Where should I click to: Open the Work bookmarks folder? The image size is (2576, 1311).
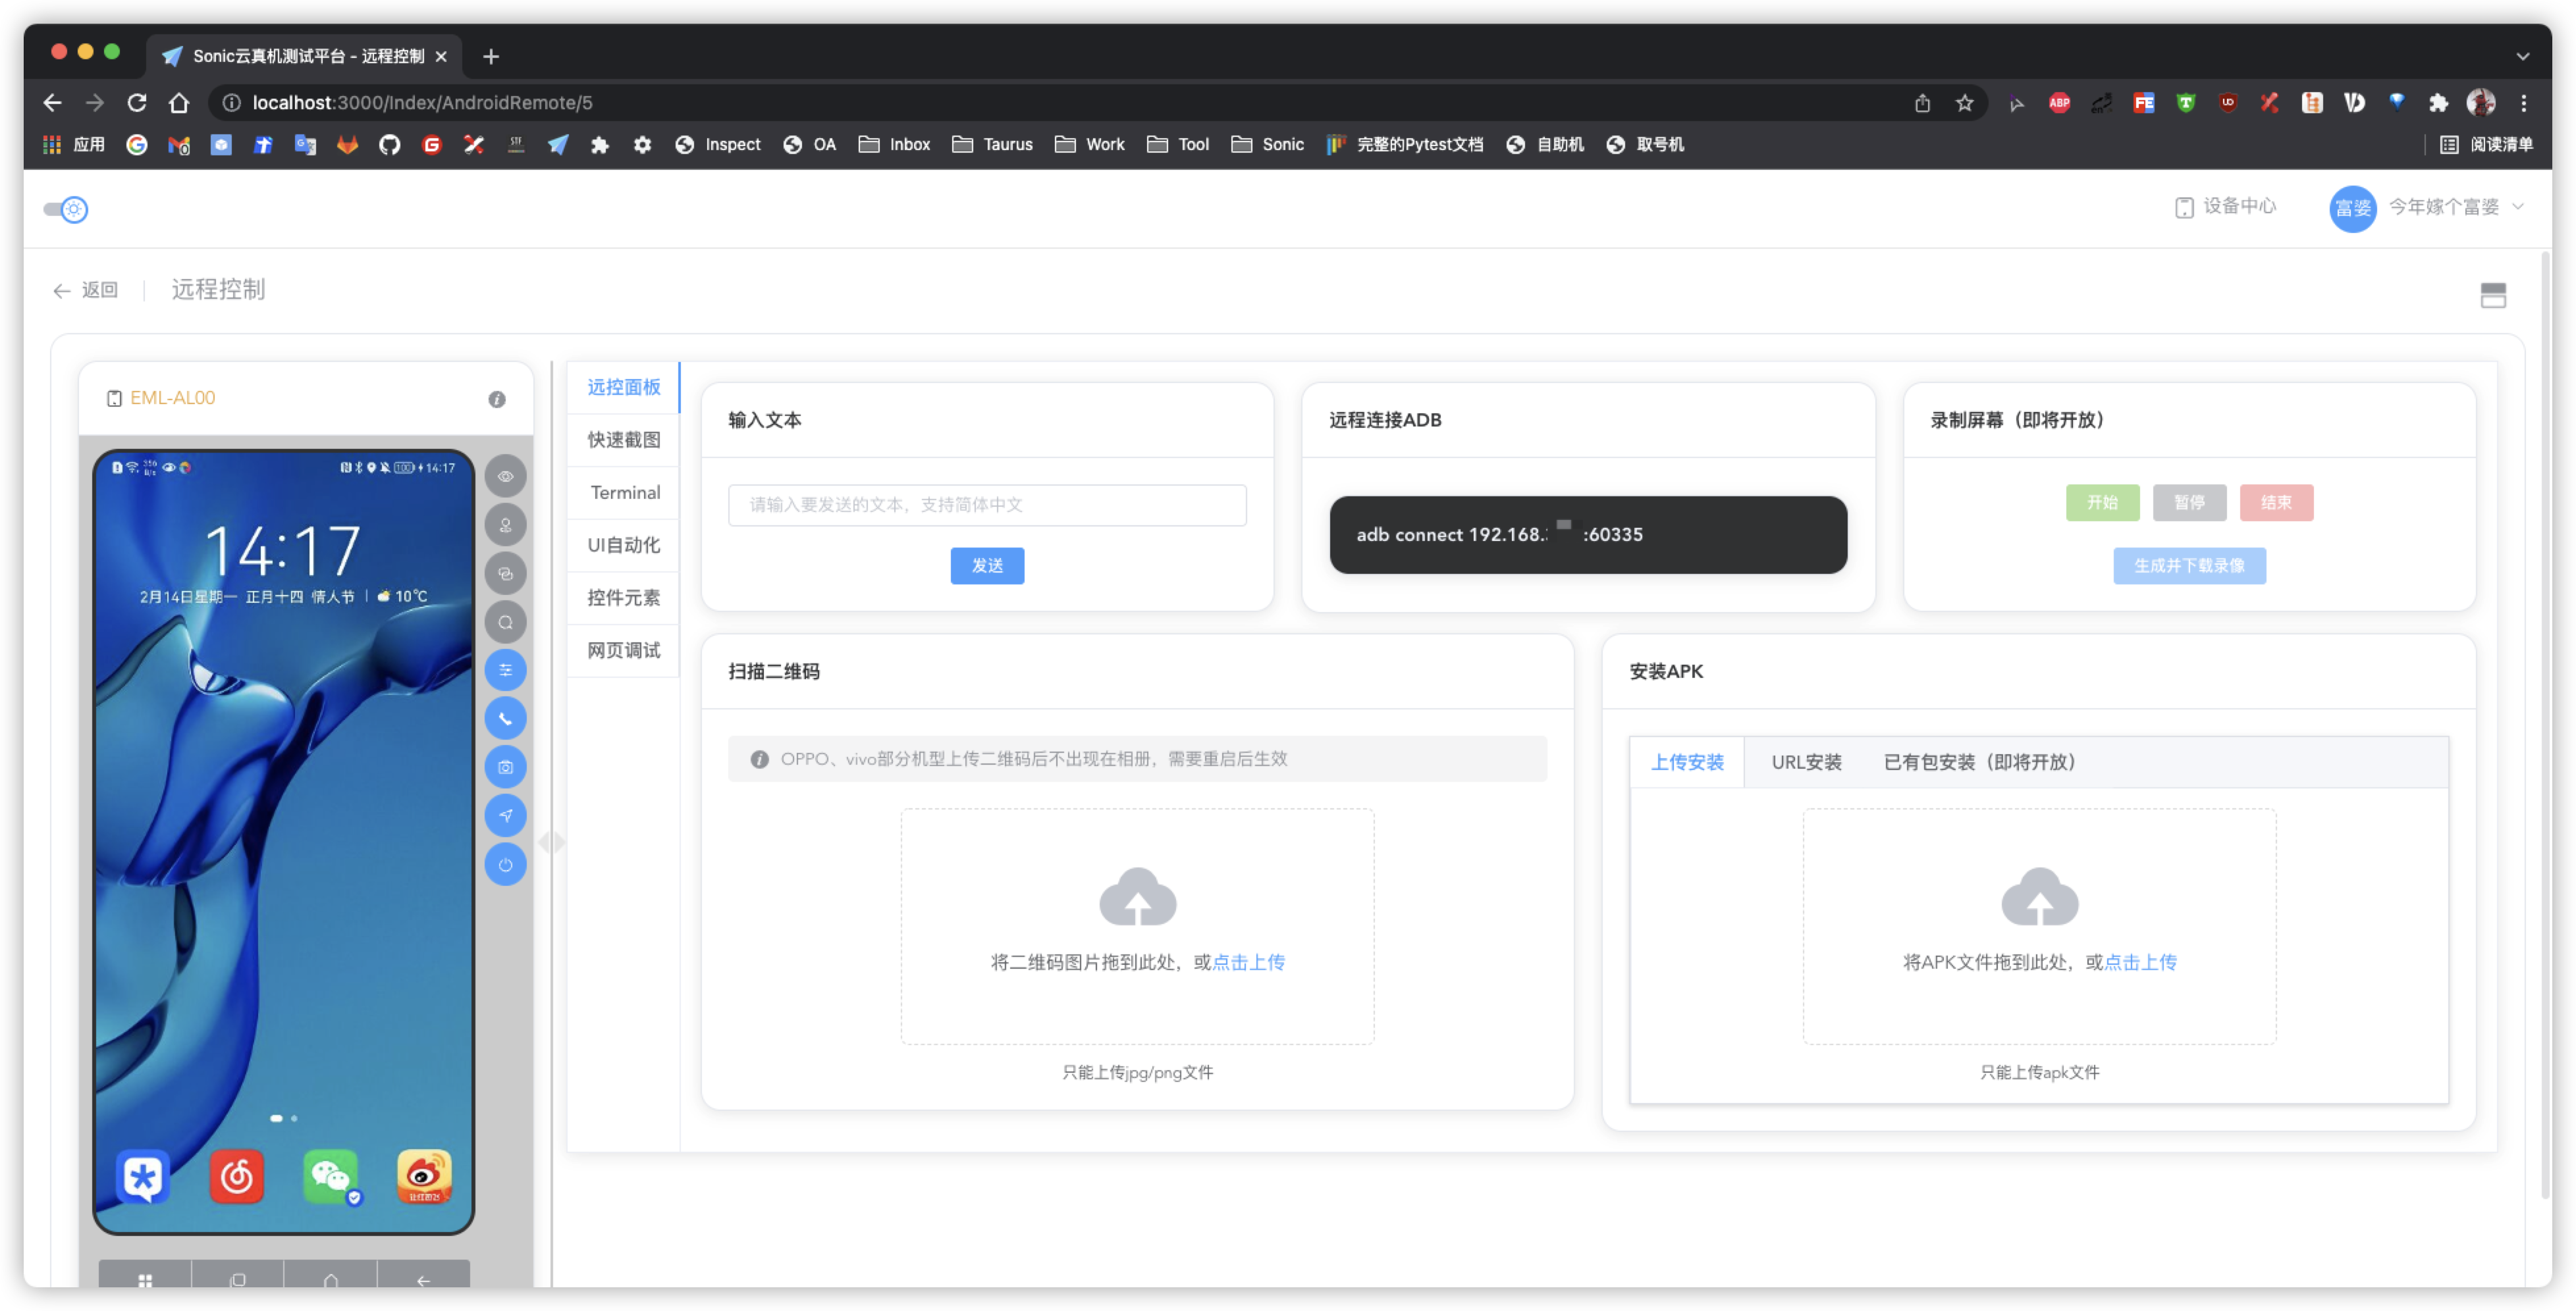(1090, 145)
